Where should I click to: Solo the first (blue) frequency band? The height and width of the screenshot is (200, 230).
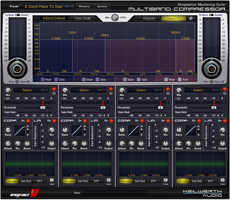(x=56, y=80)
